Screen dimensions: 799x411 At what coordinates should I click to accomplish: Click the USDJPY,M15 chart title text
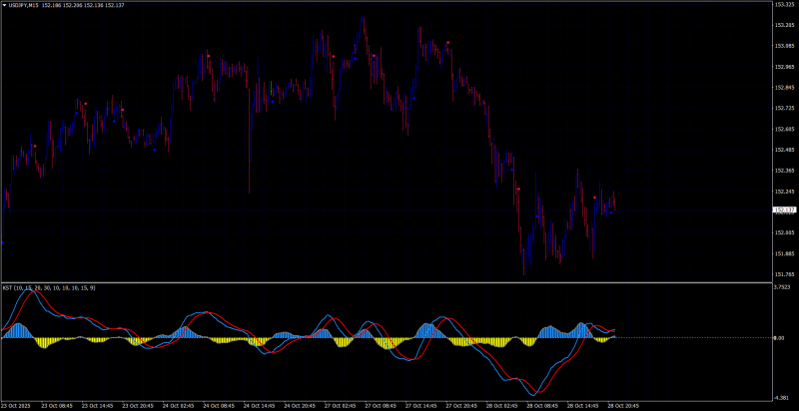tap(23, 5)
